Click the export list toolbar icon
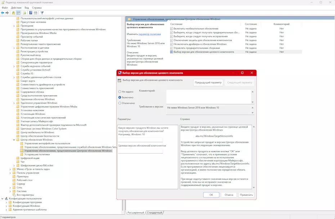Viewport: 335px width, 219px height. click(x=24, y=13)
